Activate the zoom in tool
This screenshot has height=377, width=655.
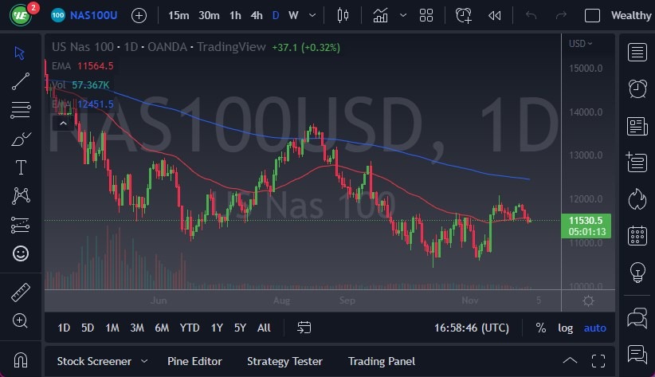pos(20,320)
